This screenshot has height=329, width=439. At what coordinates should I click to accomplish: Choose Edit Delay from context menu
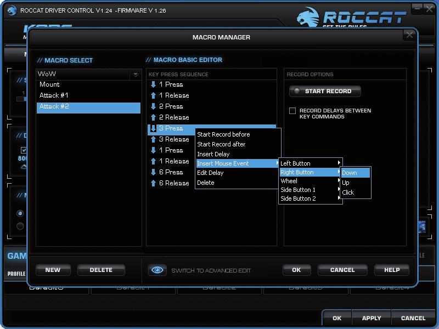pyautogui.click(x=238, y=173)
